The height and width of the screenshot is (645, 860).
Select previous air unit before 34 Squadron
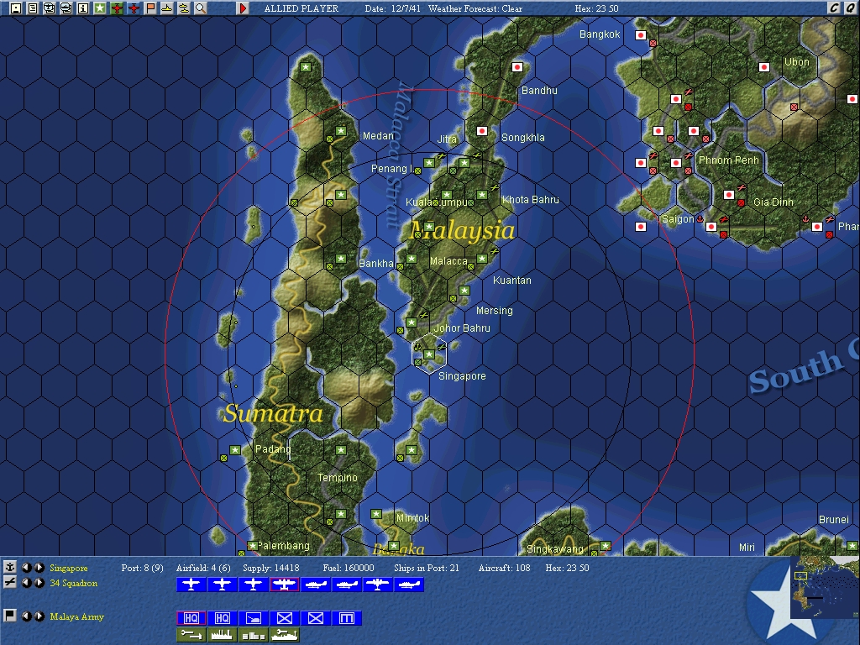pyautogui.click(x=26, y=583)
